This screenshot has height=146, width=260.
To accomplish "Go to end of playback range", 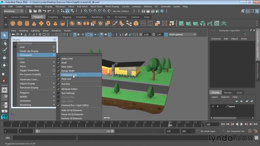I will [x=256, y=124].
